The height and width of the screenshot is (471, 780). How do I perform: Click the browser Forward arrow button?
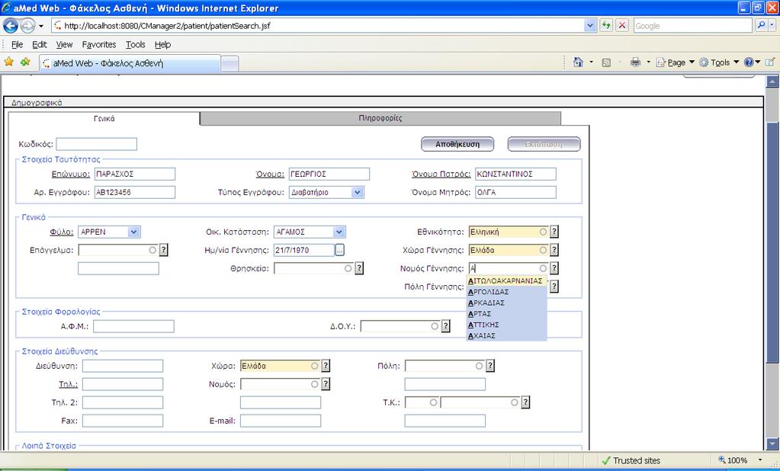[27, 25]
